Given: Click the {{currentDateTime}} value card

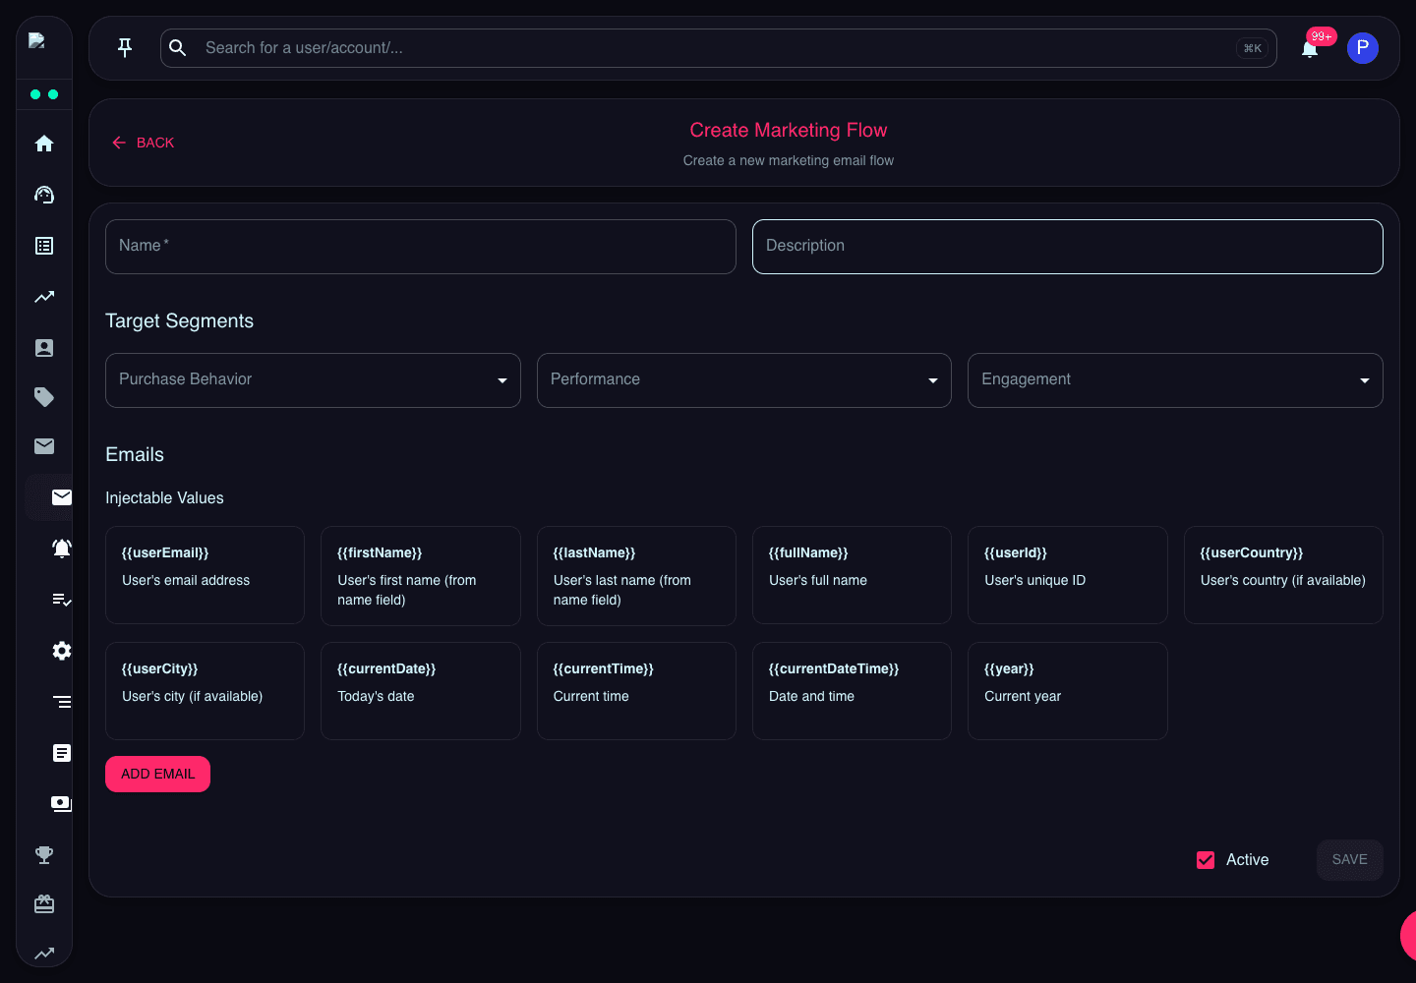Looking at the screenshot, I should click(852, 691).
